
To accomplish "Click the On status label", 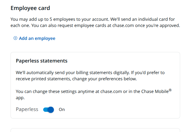I will 62,110.
